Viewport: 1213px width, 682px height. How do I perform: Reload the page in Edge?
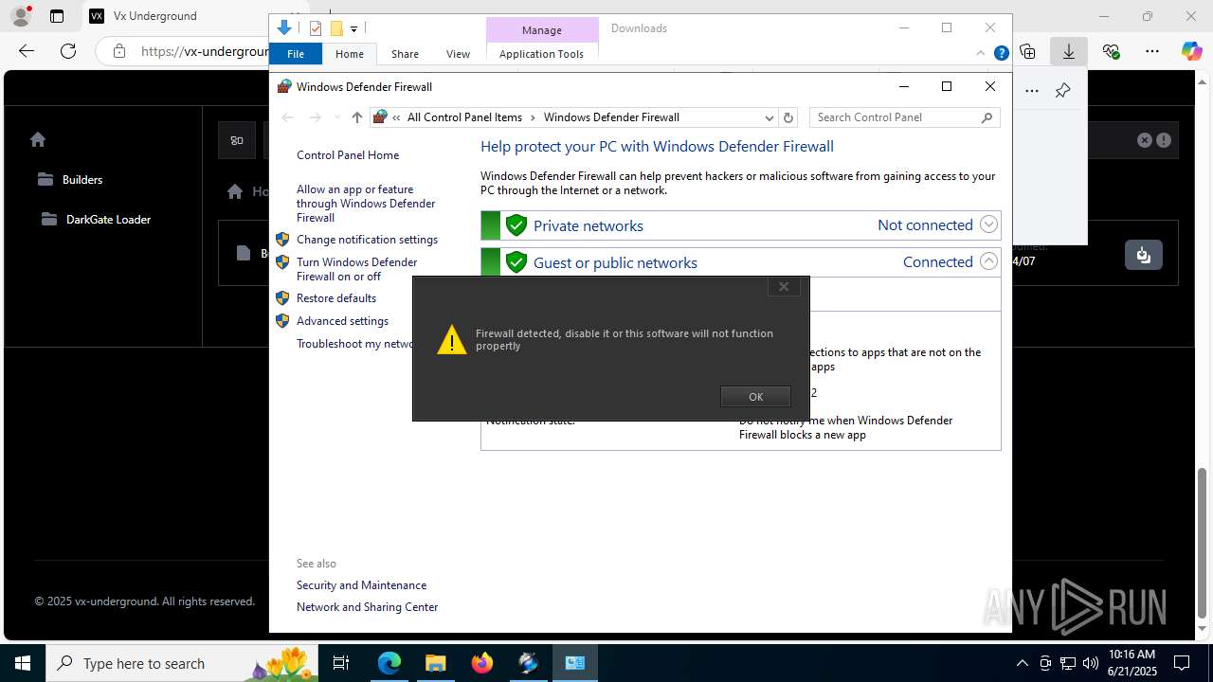[x=68, y=51]
